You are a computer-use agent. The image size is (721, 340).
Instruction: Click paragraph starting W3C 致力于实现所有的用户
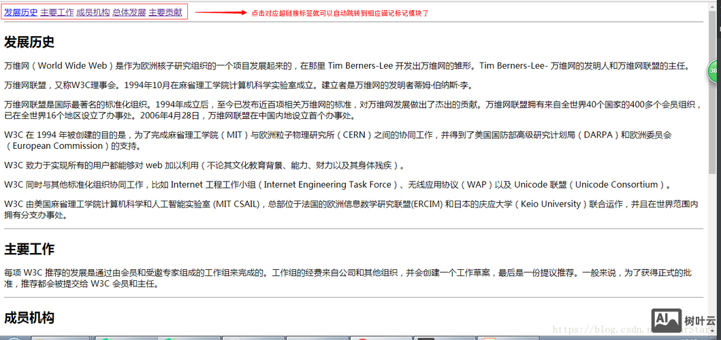tap(205, 165)
